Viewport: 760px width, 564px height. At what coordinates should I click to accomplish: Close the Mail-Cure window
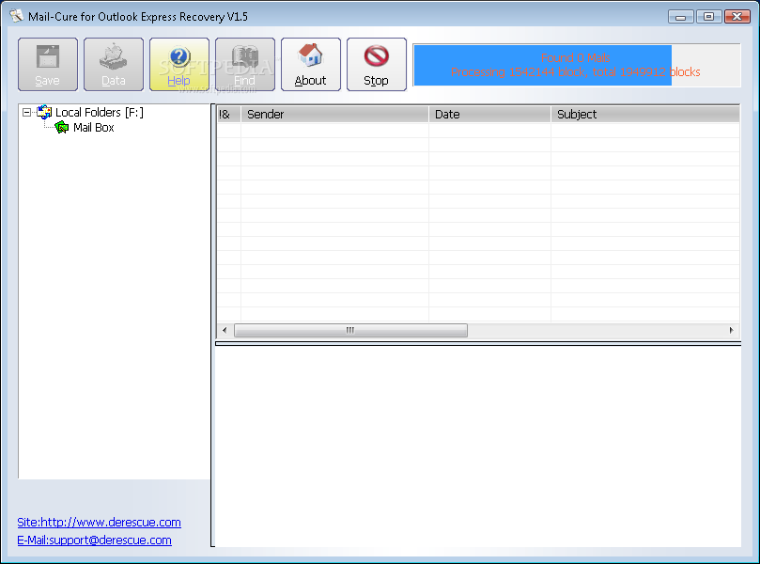coord(737,17)
